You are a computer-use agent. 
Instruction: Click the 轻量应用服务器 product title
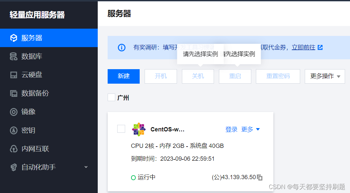pos(37,15)
